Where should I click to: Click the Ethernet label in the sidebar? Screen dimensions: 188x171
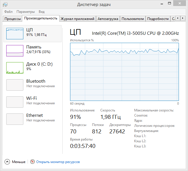tap(34, 115)
